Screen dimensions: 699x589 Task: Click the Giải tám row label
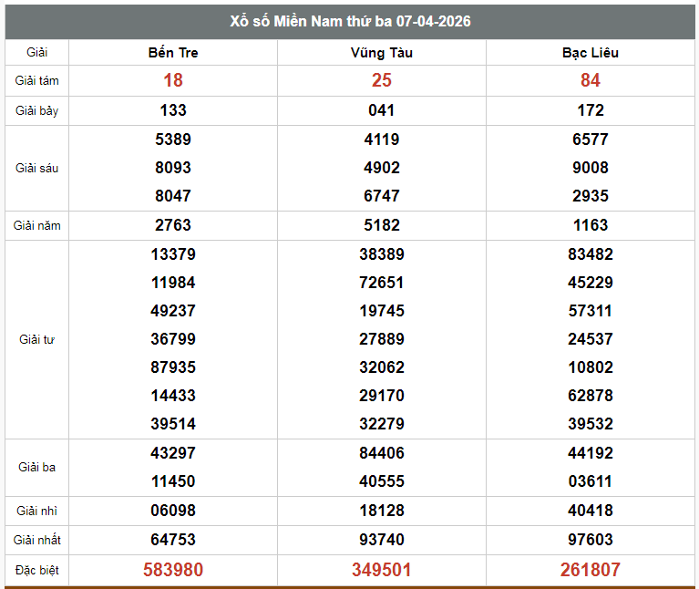click(37, 81)
